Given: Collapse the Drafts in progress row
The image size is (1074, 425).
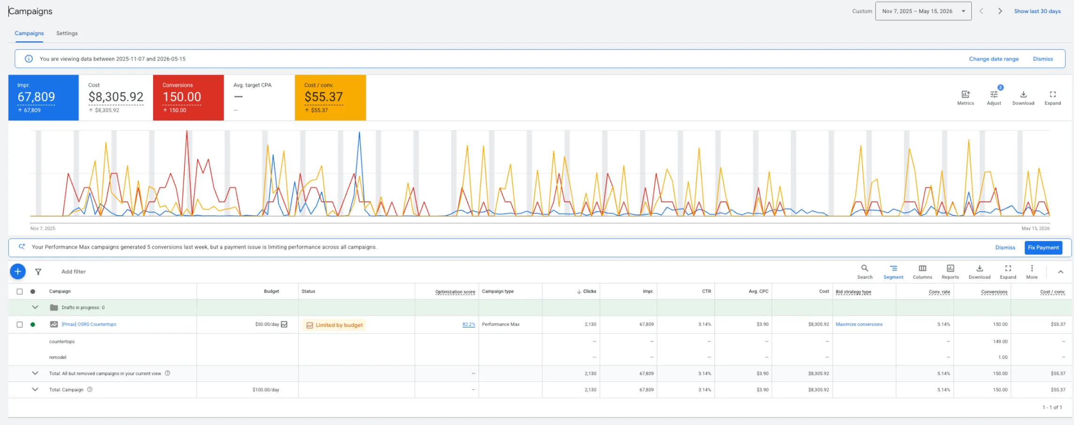Looking at the screenshot, I should 35,307.
